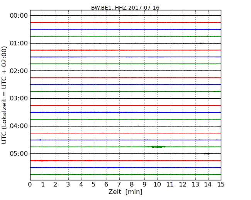Viewport: 251px width, 200px height.
Task: Click the 02:00 time label
Action: coord(19,71)
